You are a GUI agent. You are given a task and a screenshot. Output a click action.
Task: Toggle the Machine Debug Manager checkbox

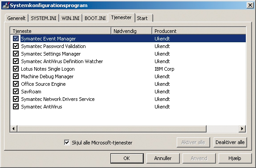coord(16,76)
